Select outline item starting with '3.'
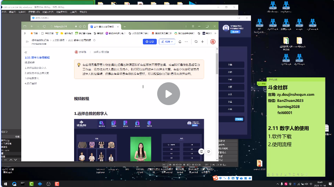 click(32, 78)
